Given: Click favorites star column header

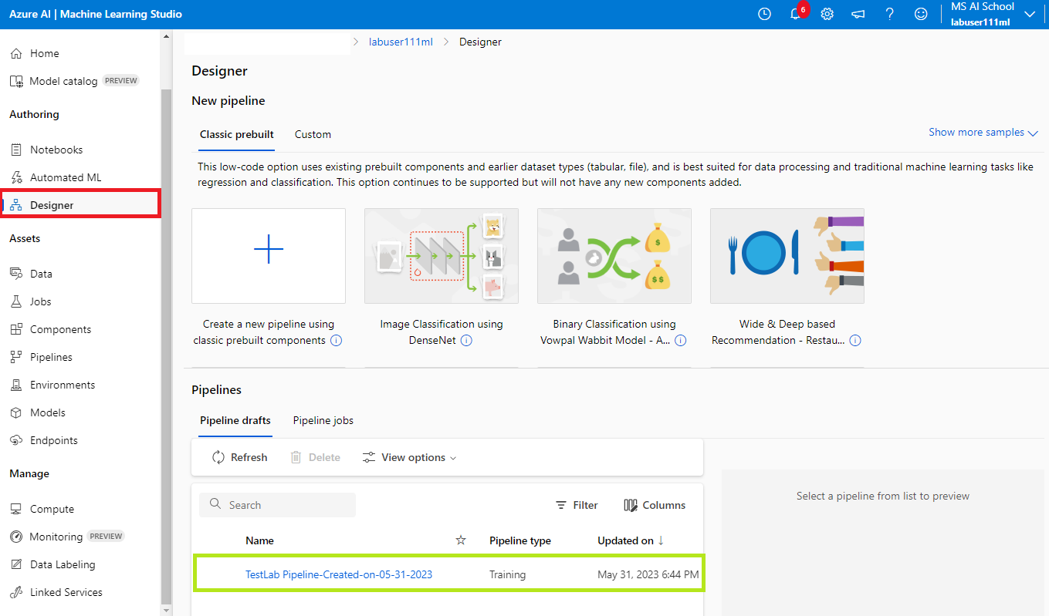Looking at the screenshot, I should 461,540.
